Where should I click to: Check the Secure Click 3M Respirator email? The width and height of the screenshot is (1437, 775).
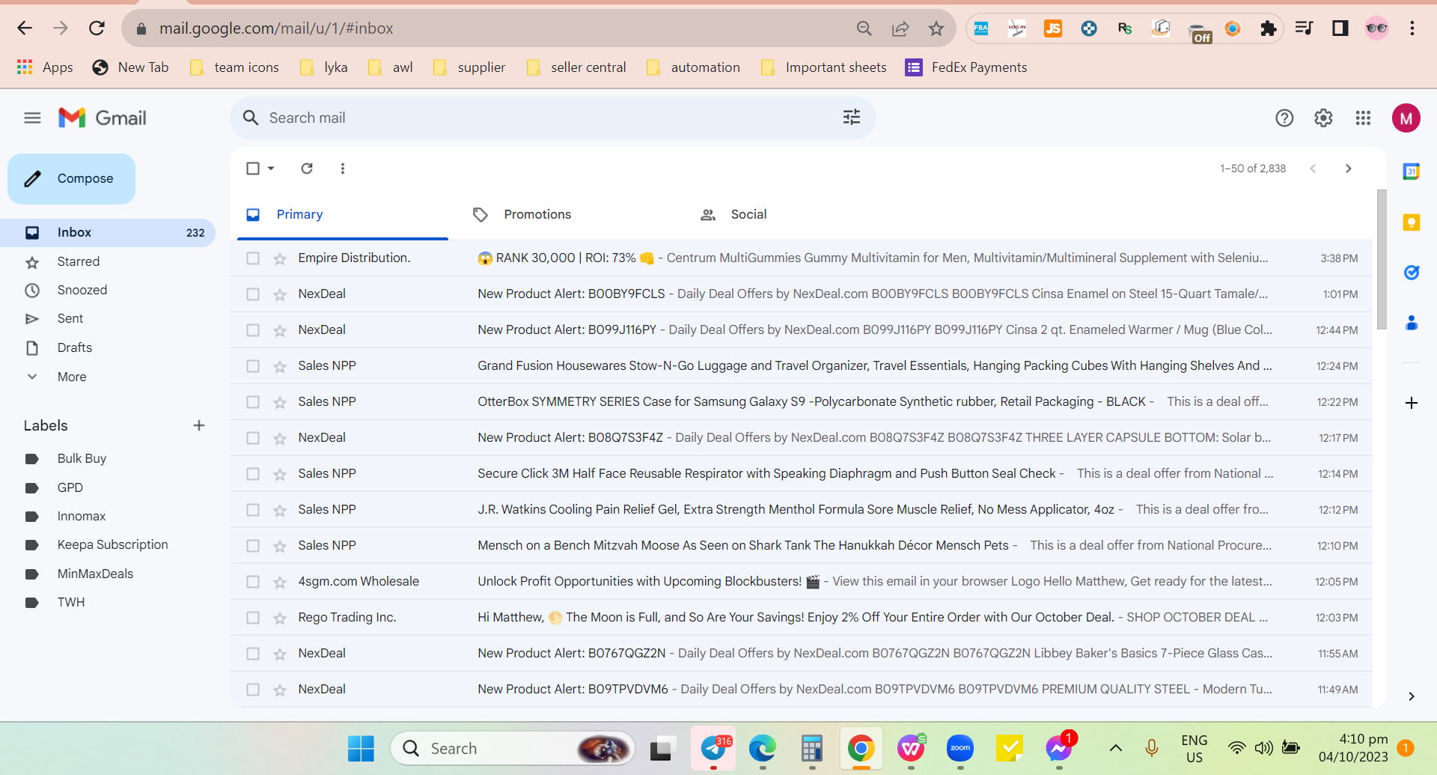click(x=253, y=474)
